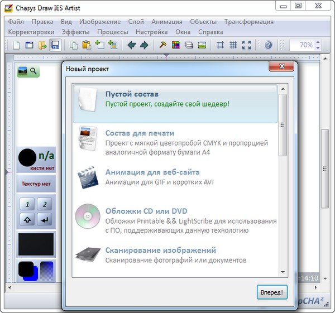Click the project list scrollbar down arrow
Screen dimensions: 335x313
283,271
